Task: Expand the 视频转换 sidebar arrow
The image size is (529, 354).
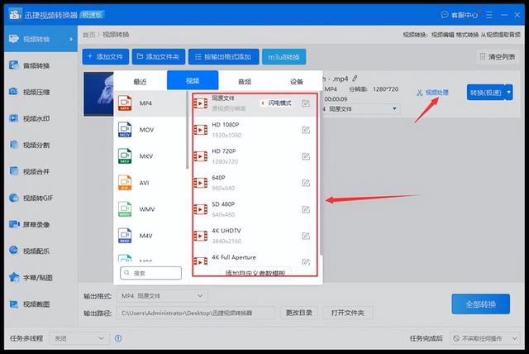Action: [x=71, y=39]
